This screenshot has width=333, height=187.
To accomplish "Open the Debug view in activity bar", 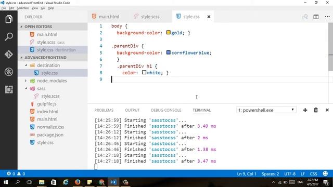I will point(9,72).
